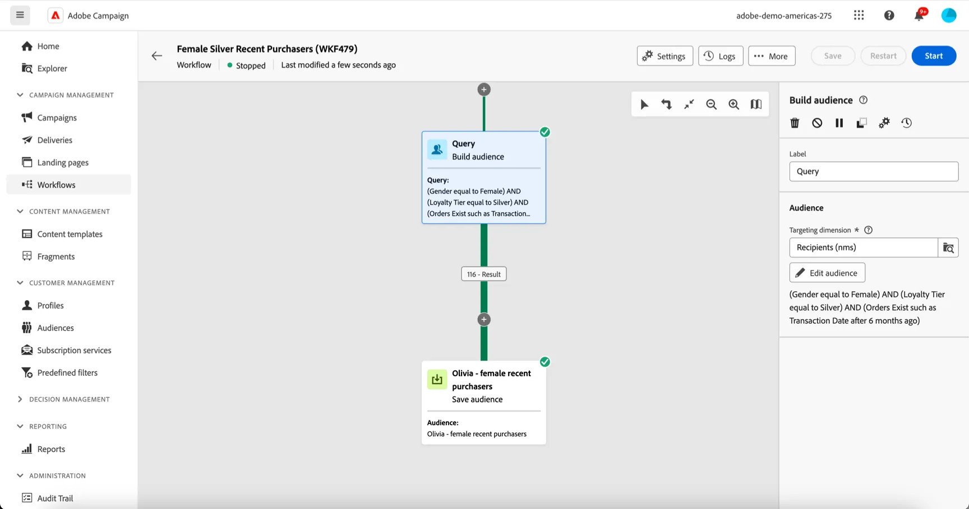Click the Edit audience button
The width and height of the screenshot is (969, 509).
827,273
